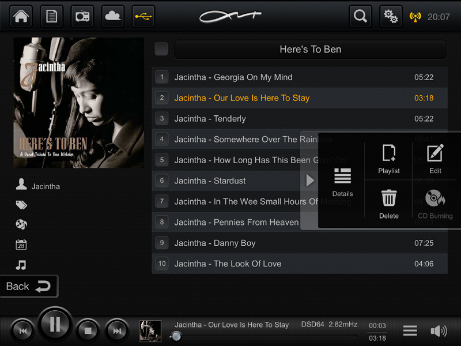Click the calendar date icon
The width and height of the screenshot is (461, 346).
(21, 245)
